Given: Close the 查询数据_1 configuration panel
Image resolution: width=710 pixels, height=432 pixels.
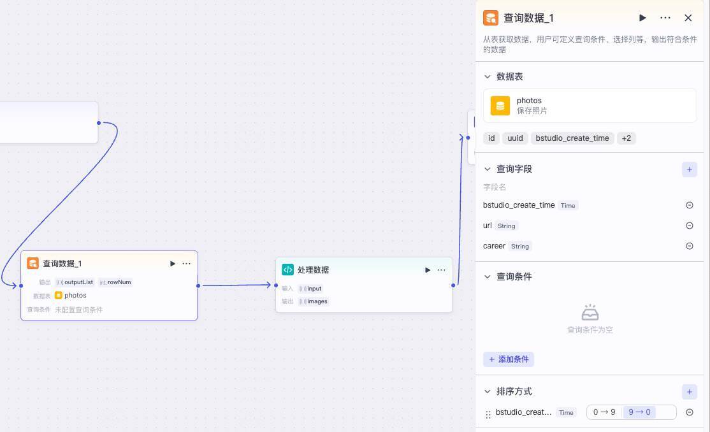Looking at the screenshot, I should click(688, 18).
